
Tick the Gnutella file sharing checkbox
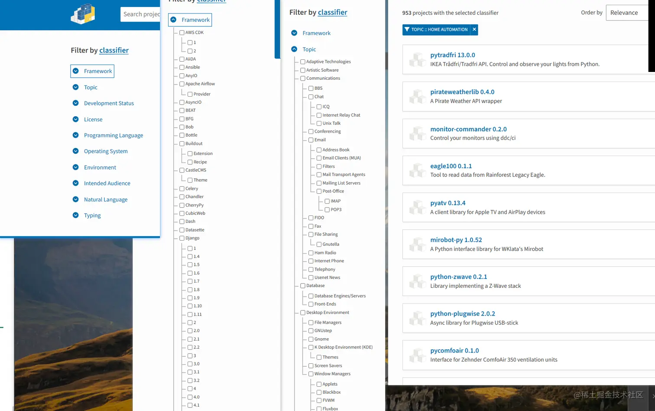click(x=319, y=245)
